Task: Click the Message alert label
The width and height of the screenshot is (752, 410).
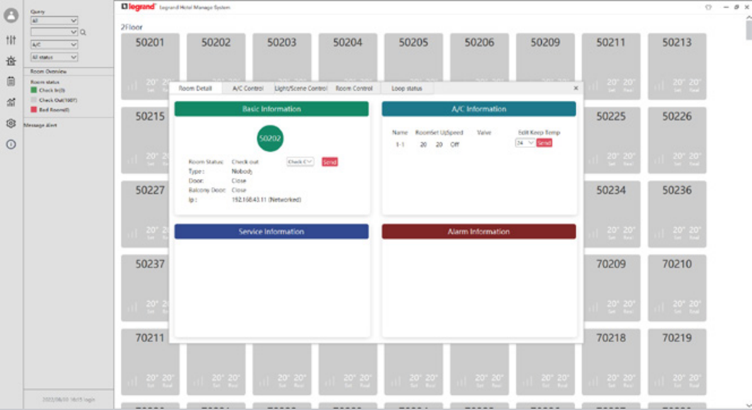Action: [40, 125]
